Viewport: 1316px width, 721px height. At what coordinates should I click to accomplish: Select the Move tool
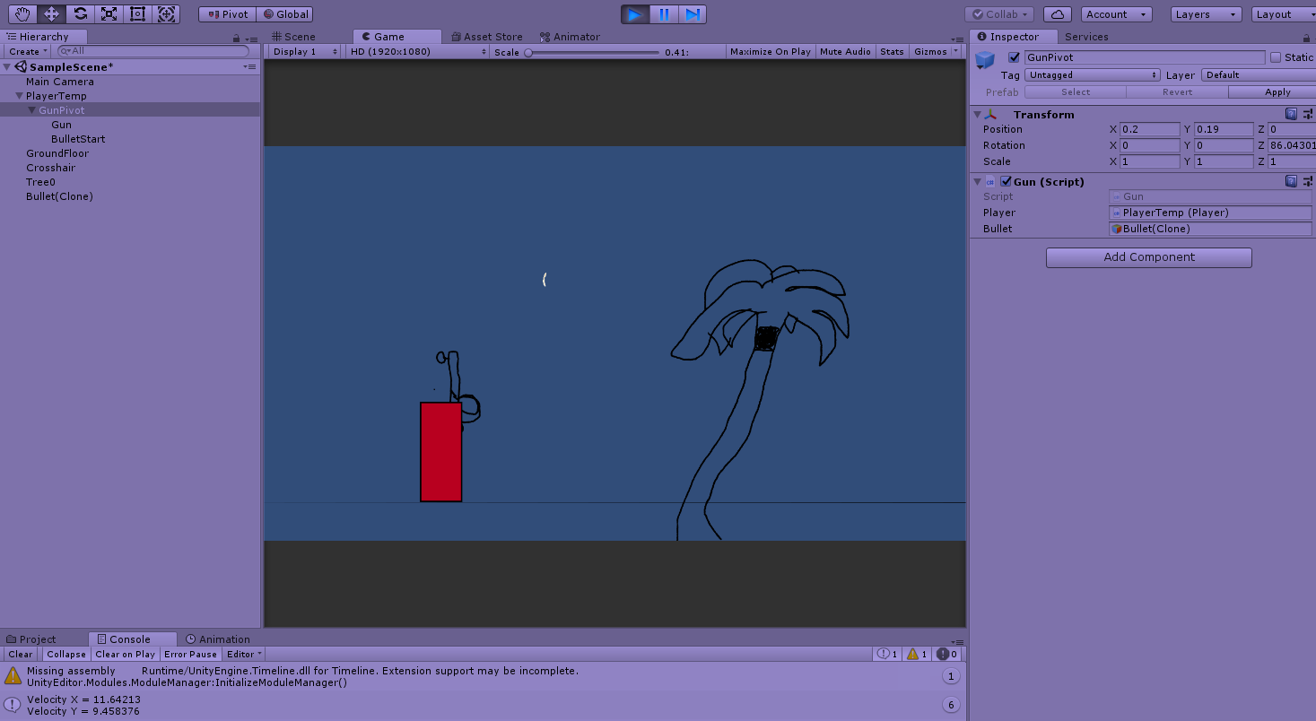pos(51,14)
